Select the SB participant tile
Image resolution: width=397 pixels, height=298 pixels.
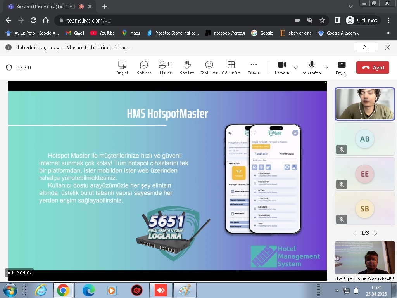pos(364,209)
